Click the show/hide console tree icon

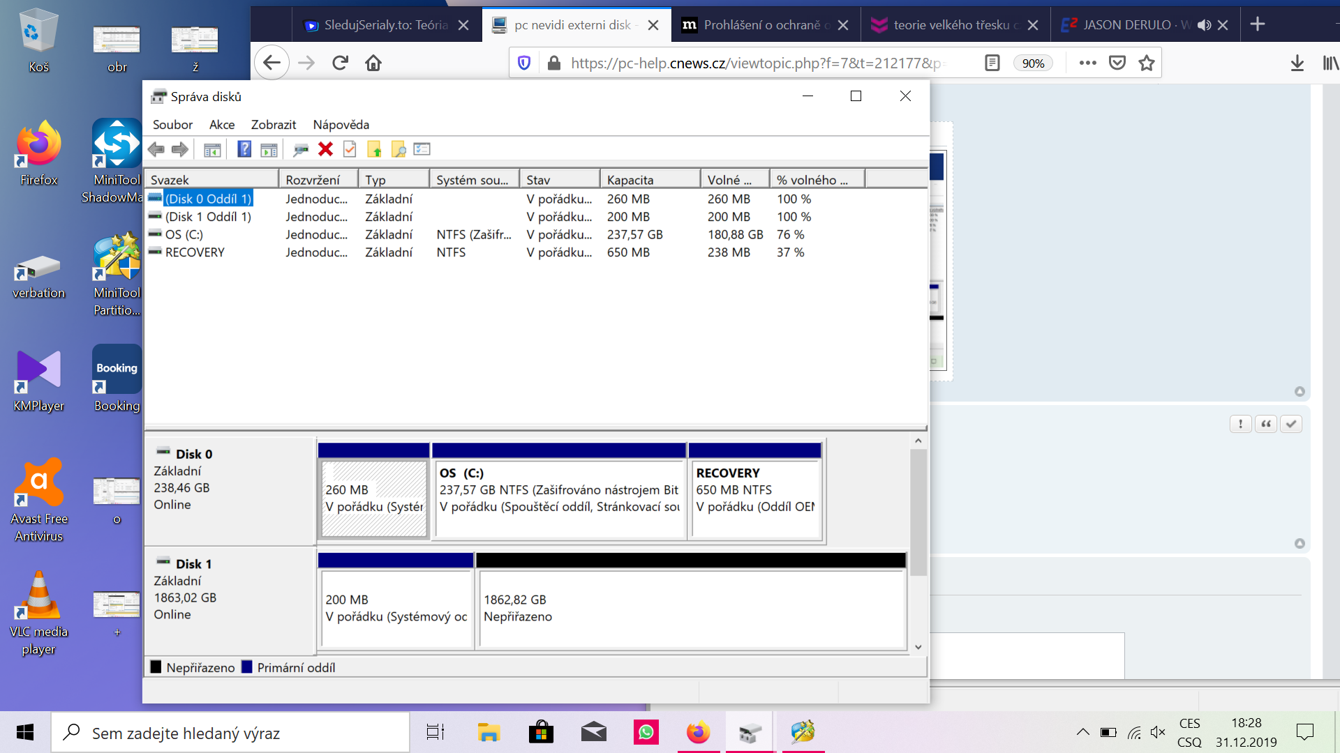[212, 149]
